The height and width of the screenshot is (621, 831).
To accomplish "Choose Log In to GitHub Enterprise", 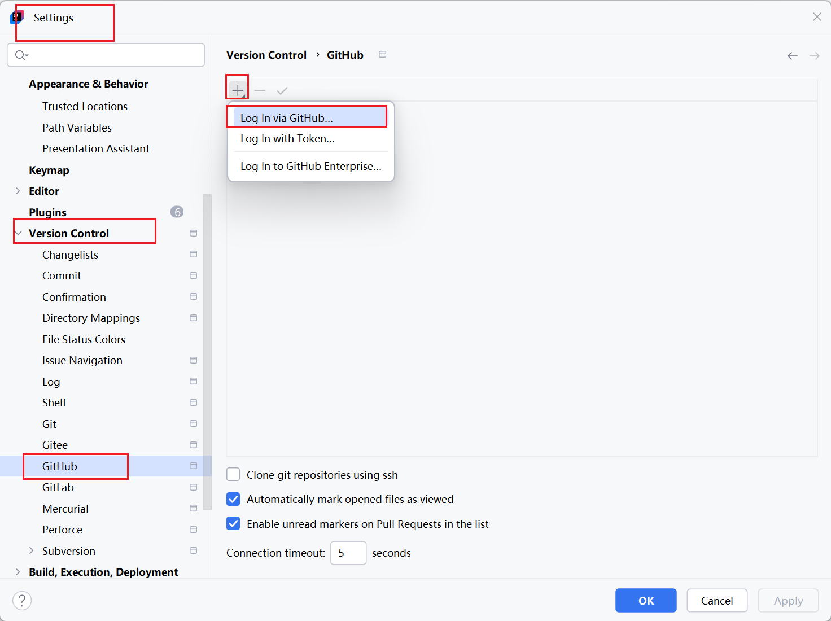I will tap(310, 166).
